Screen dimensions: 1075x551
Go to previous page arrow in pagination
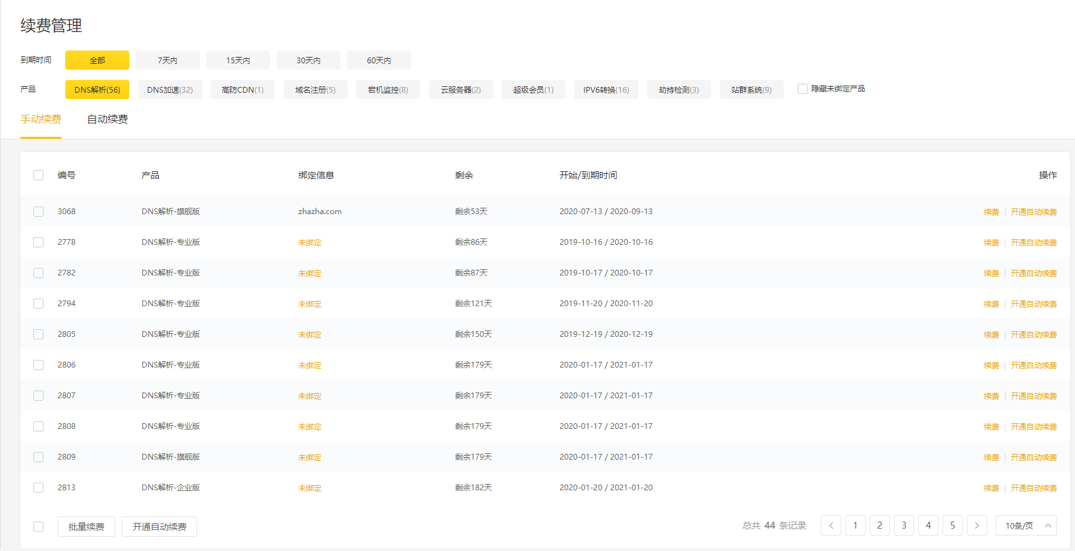pyautogui.click(x=831, y=525)
